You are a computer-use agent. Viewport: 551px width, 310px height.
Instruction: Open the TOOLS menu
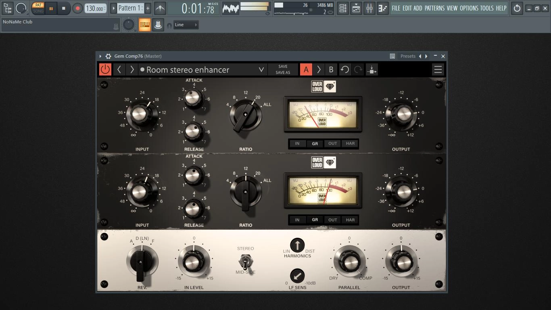point(487,8)
